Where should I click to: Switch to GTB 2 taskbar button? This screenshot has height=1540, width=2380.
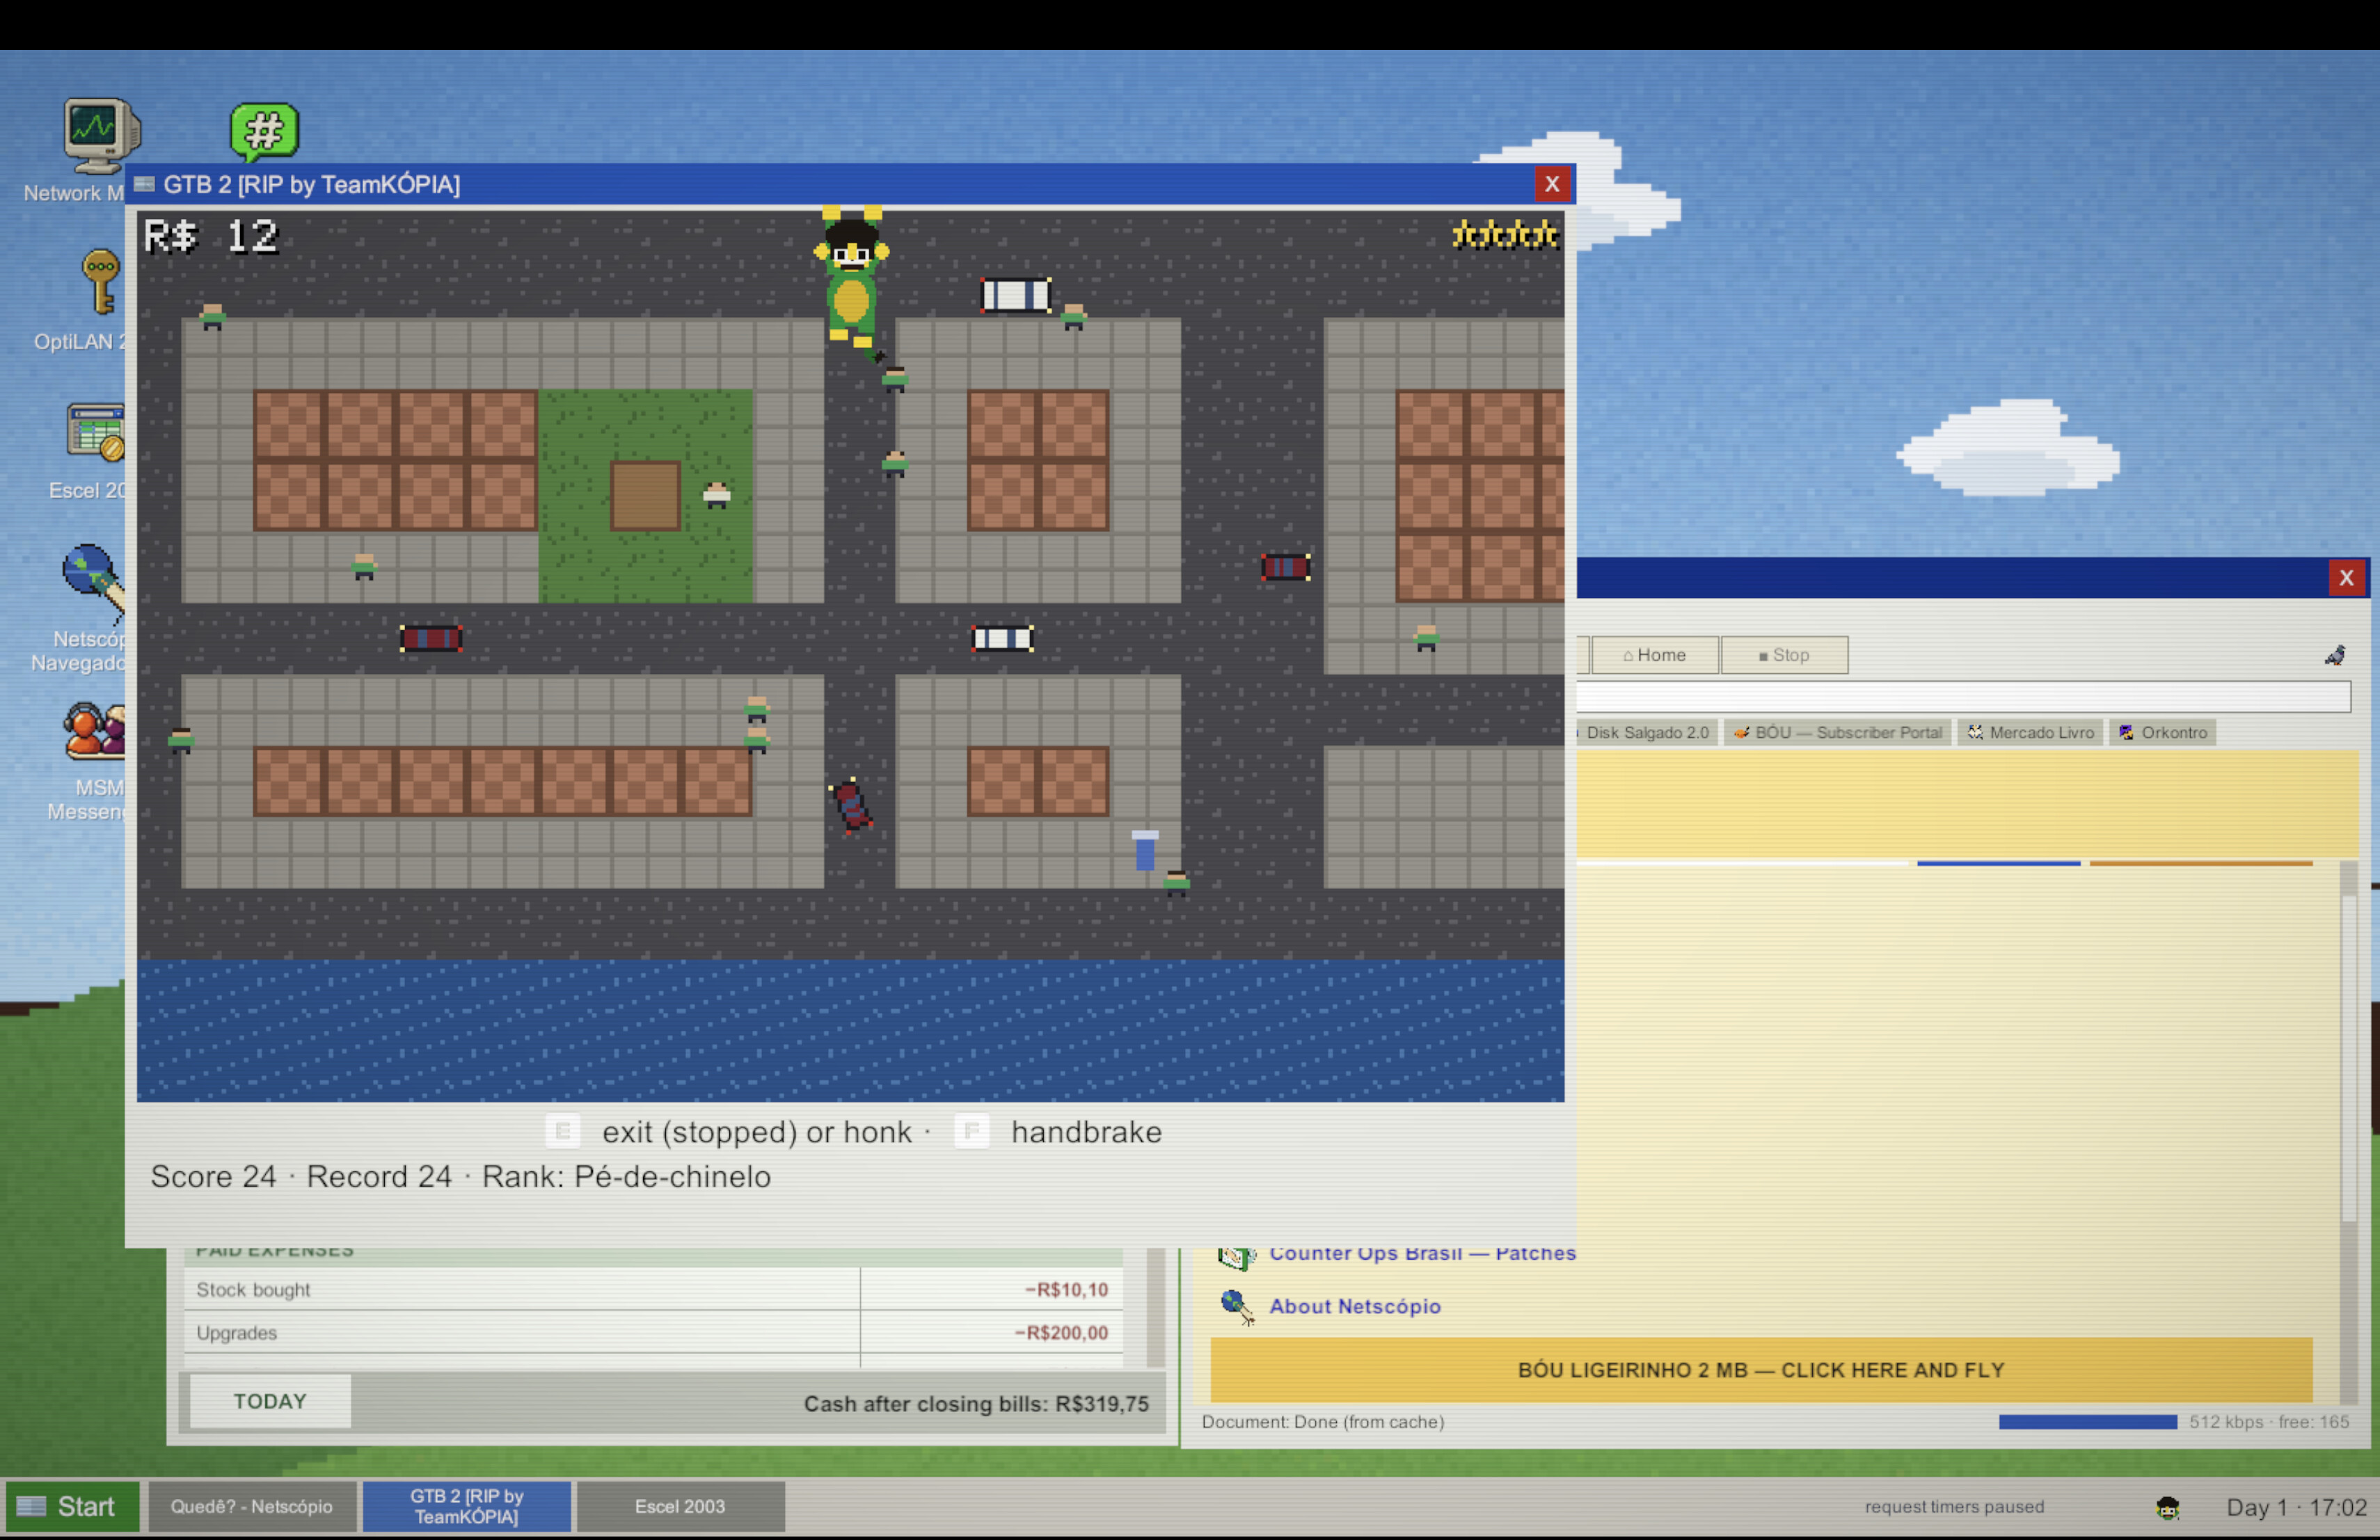coord(467,1506)
